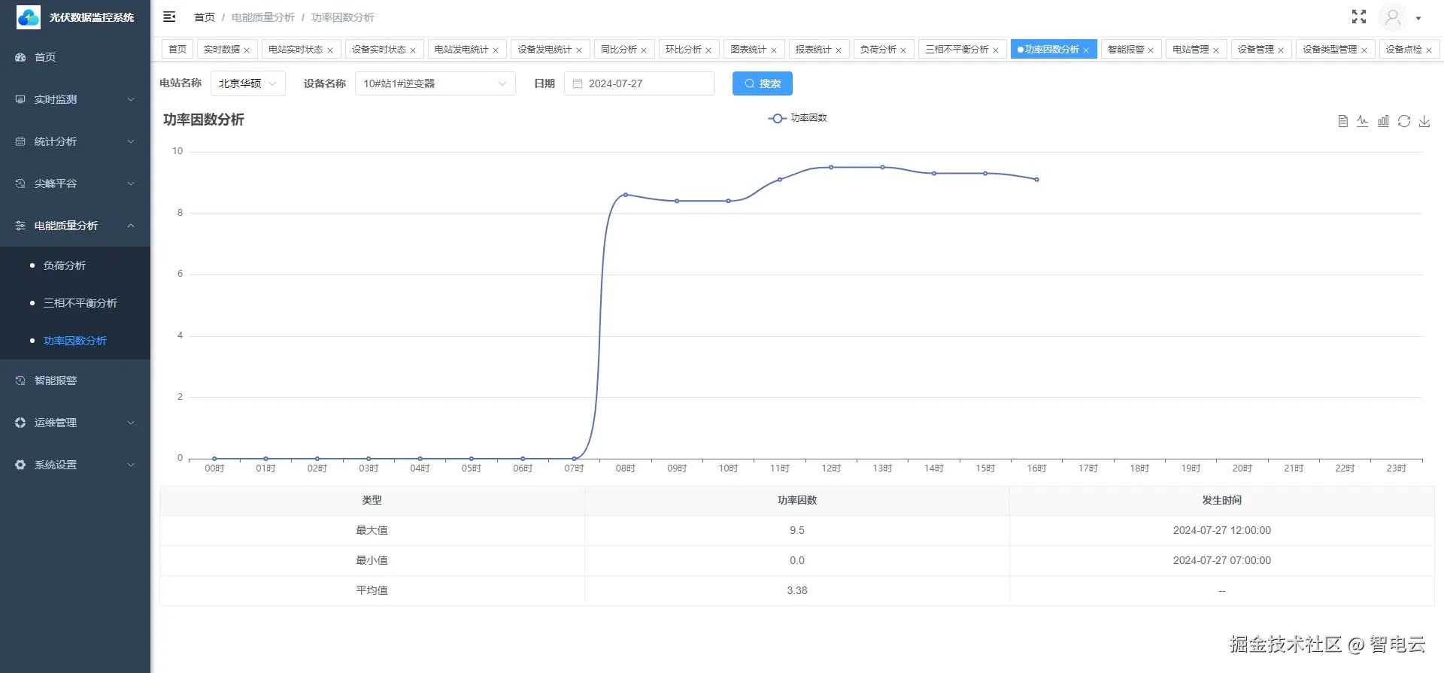Click the sidebar collapse hamburger icon

point(169,17)
